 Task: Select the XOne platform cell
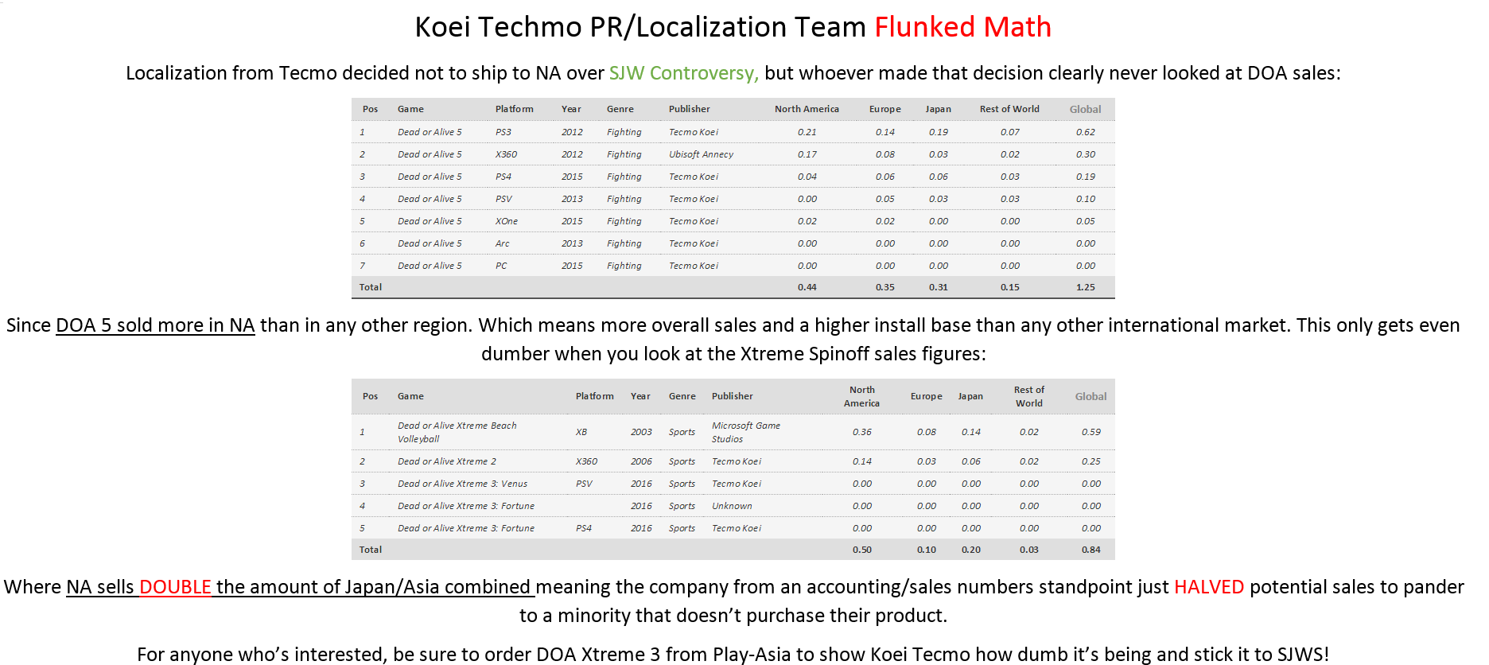[x=506, y=221]
